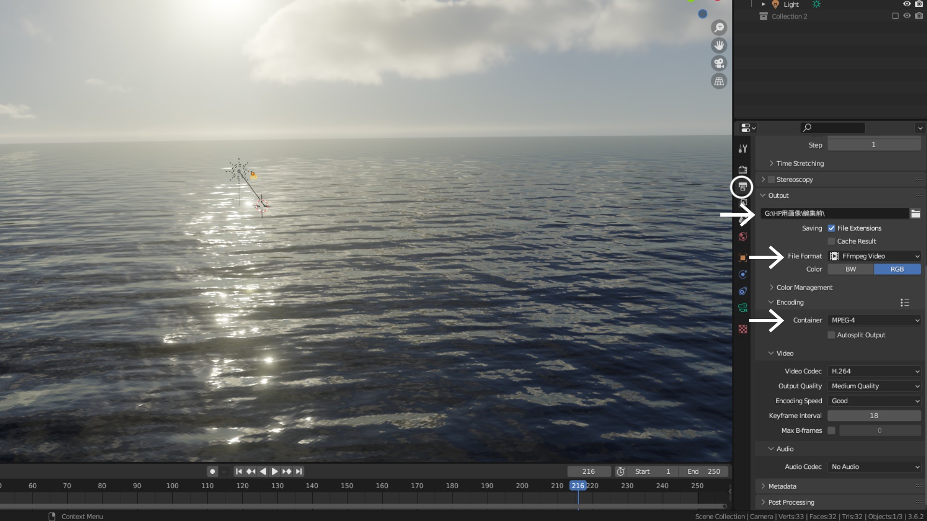Uncheck the File Extensions checkbox
Screen dimensions: 927x521
pyautogui.click(x=831, y=228)
